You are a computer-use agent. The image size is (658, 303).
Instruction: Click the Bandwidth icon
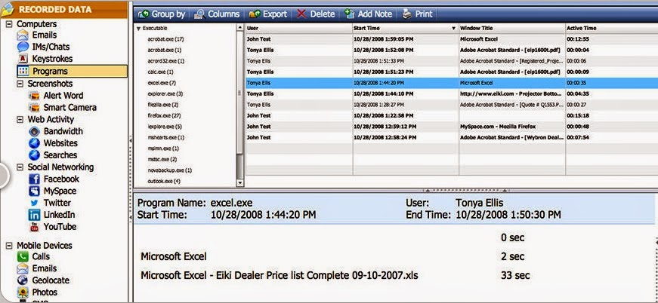pyautogui.click(x=35, y=131)
